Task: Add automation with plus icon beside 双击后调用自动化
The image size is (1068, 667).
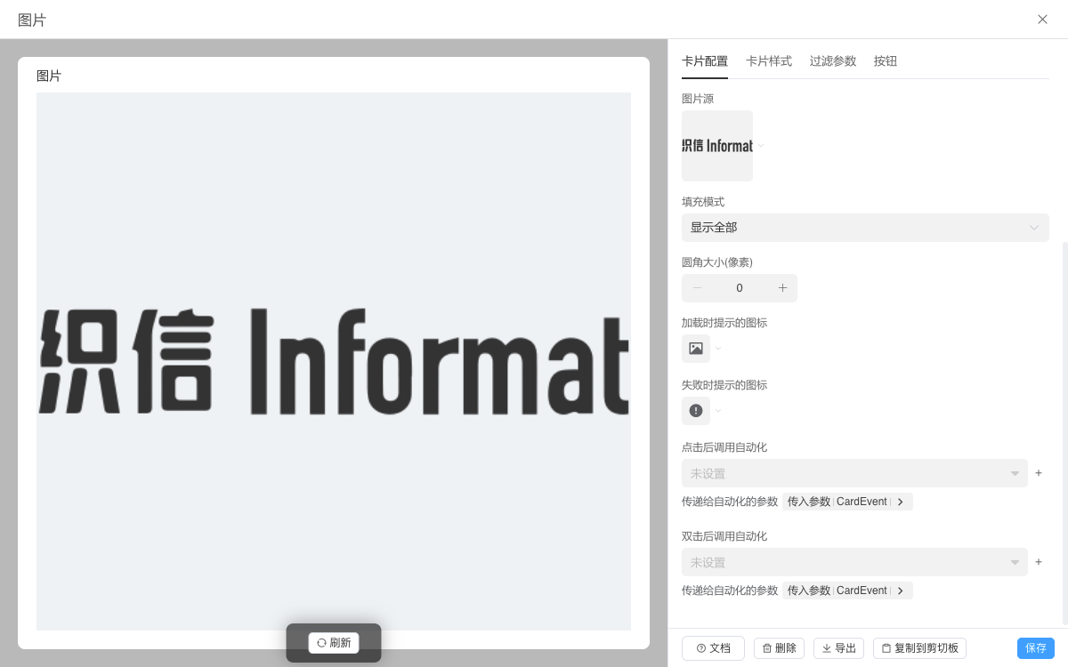Action: (x=1039, y=562)
